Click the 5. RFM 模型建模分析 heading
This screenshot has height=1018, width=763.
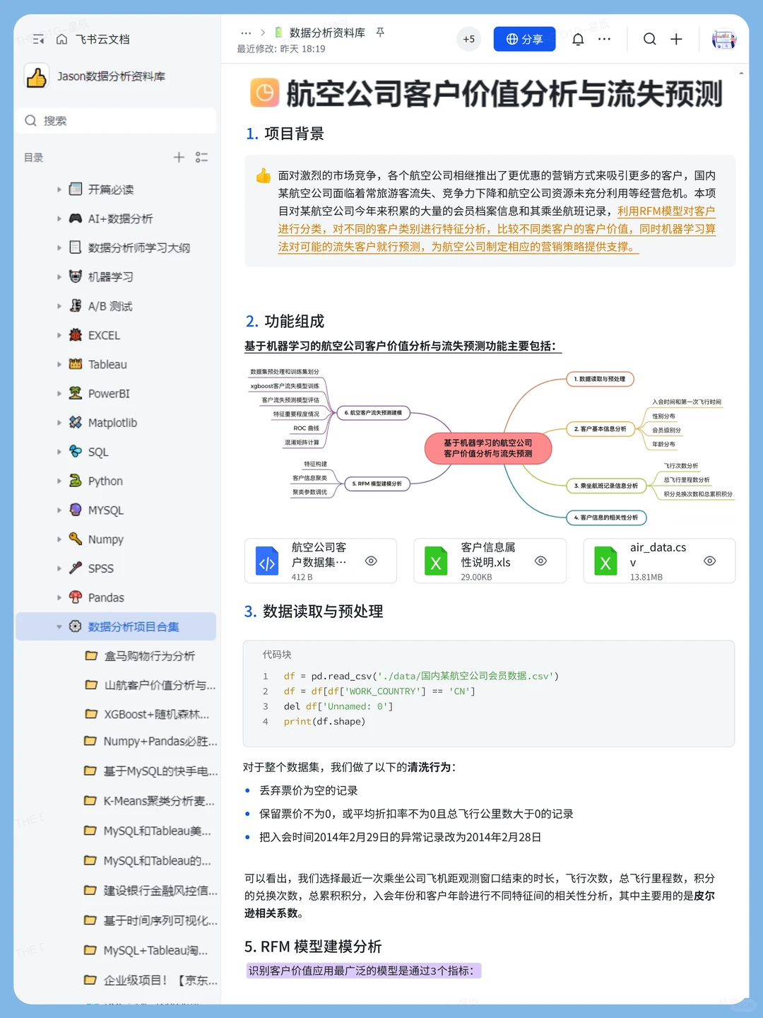[x=313, y=947]
